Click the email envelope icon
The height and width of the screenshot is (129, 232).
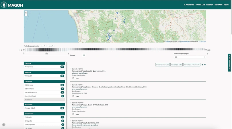[205, 65]
